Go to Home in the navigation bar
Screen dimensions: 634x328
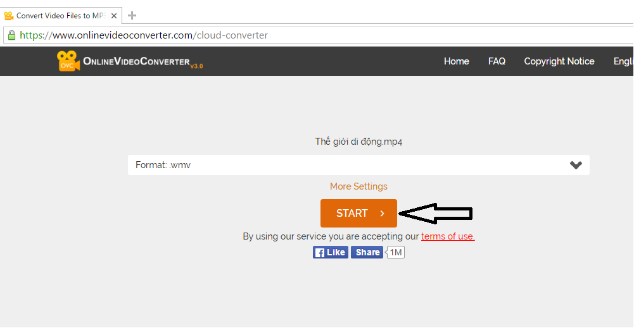click(x=457, y=61)
